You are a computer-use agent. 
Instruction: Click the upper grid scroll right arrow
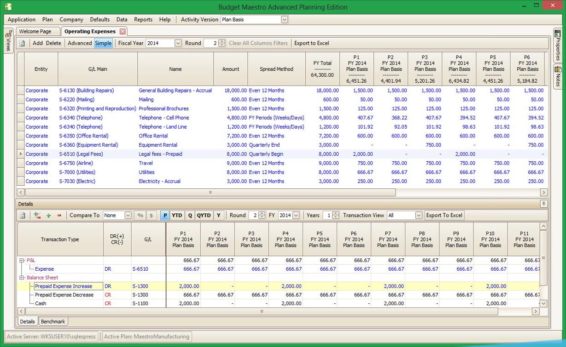(x=543, y=193)
